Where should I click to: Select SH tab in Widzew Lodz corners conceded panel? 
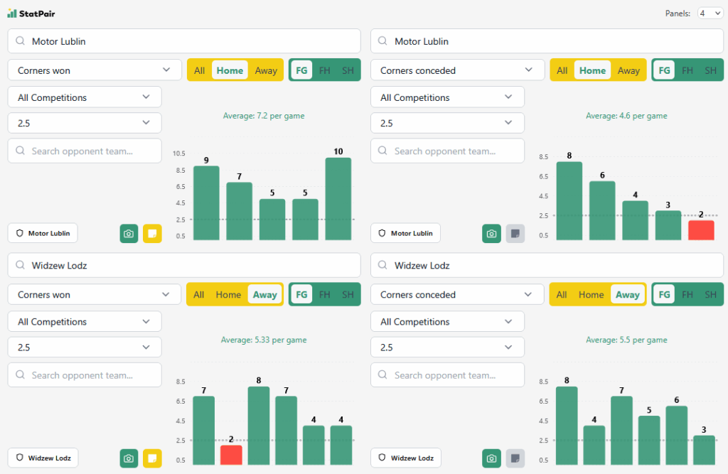tap(710, 295)
